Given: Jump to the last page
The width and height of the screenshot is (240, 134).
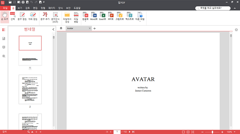Looking at the screenshot, I should [133, 132].
